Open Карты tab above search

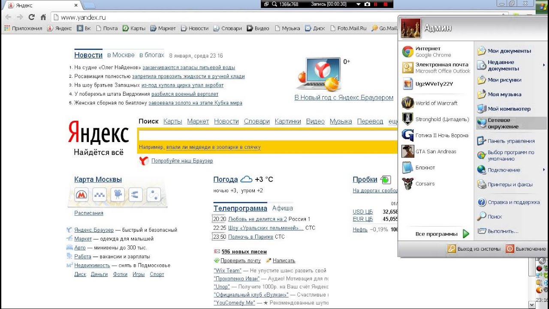pyautogui.click(x=173, y=121)
